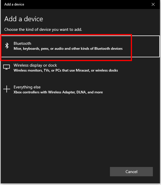The width and height of the screenshot is (161, 185).
Task: Click the Wireless display or dock title
Action: coord(35,65)
